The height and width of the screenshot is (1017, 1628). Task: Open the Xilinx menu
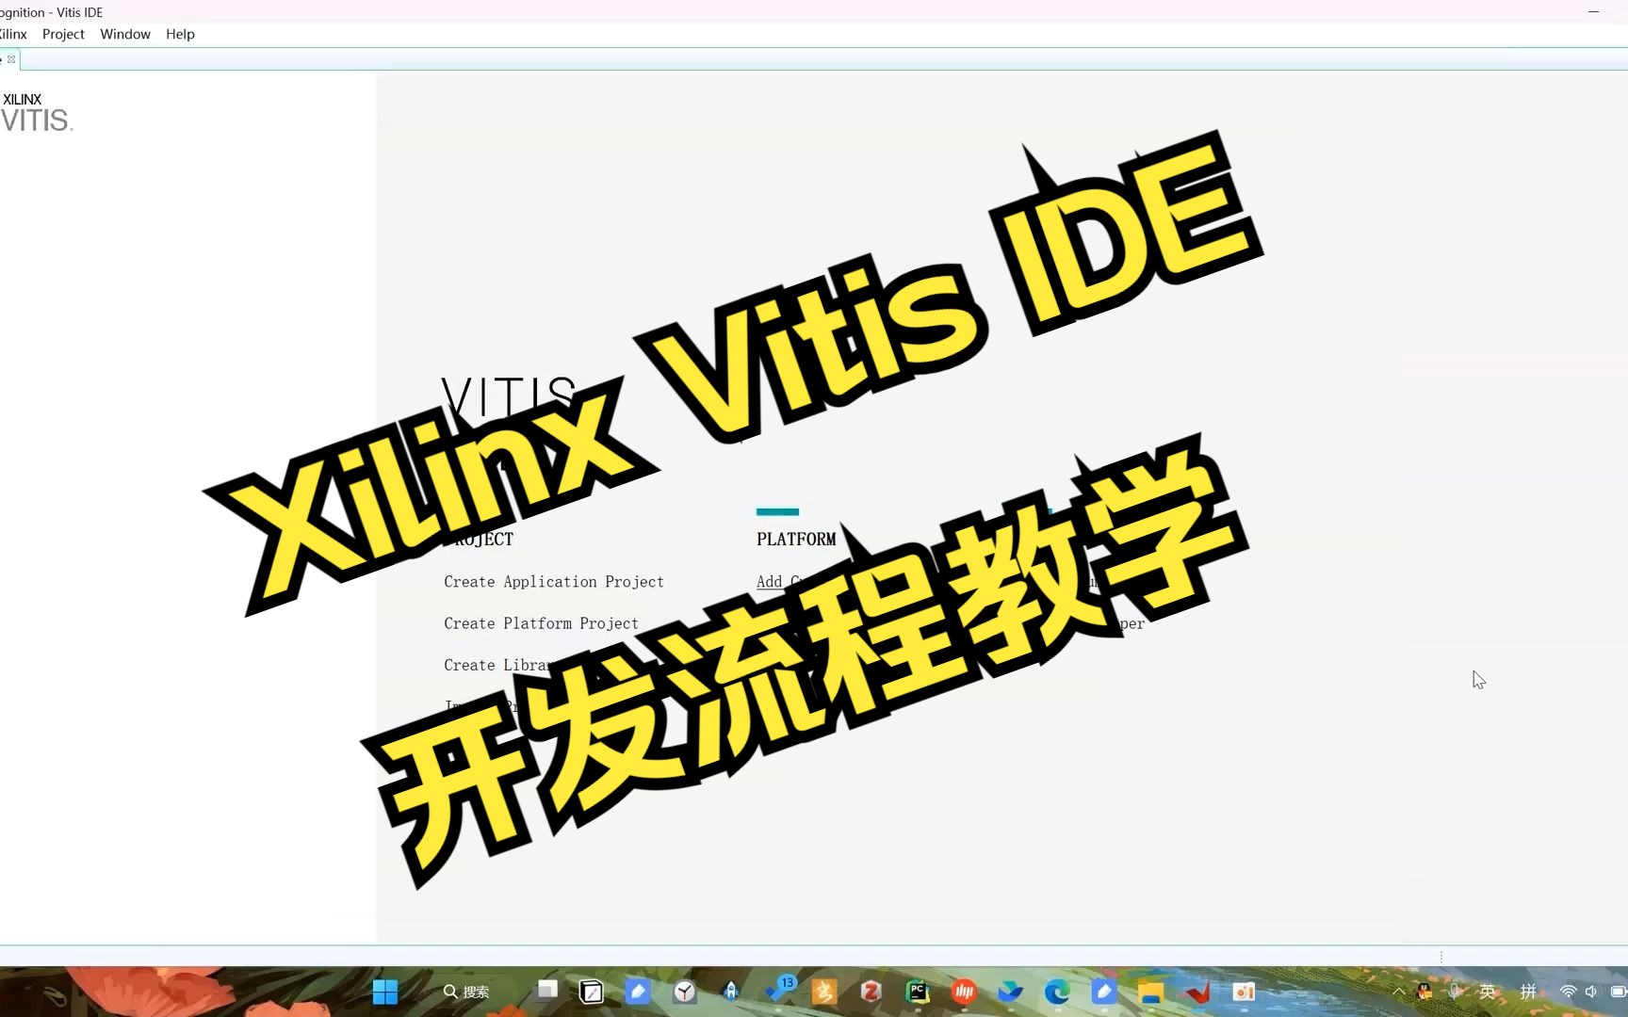pos(13,34)
